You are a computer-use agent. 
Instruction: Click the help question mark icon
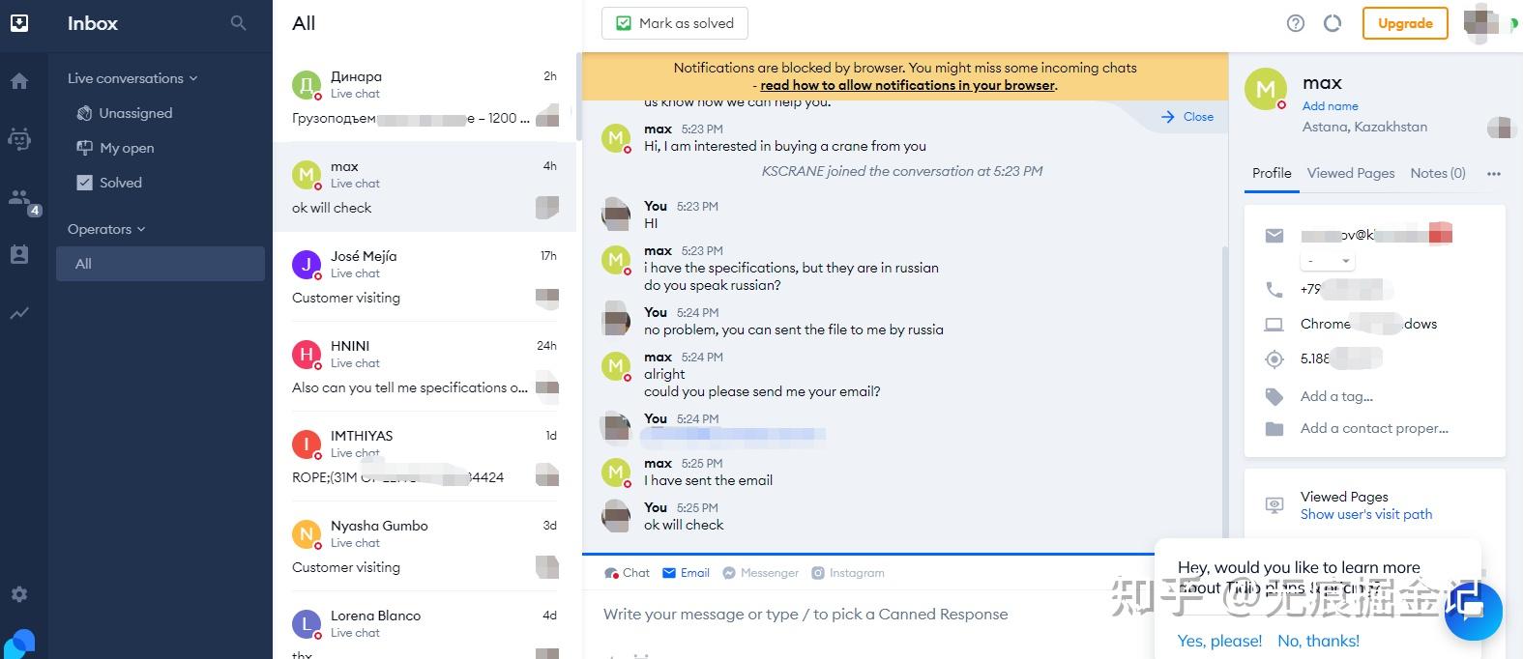1296,23
